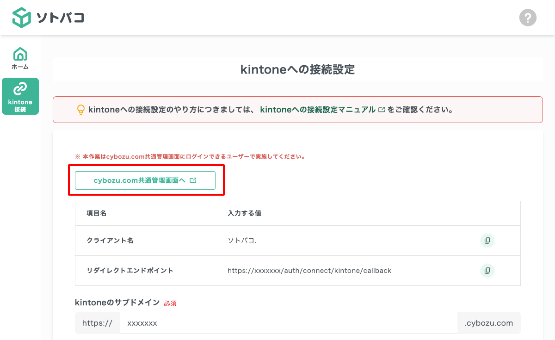Viewport: 555px width, 340px height.
Task: Click the redirect callback URL text
Action: (x=309, y=271)
